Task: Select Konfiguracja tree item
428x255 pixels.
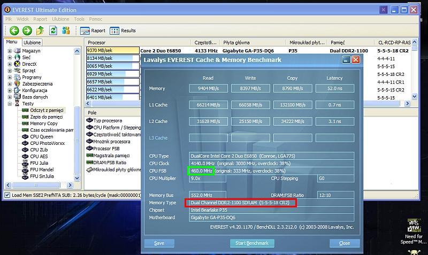Action: (34, 90)
